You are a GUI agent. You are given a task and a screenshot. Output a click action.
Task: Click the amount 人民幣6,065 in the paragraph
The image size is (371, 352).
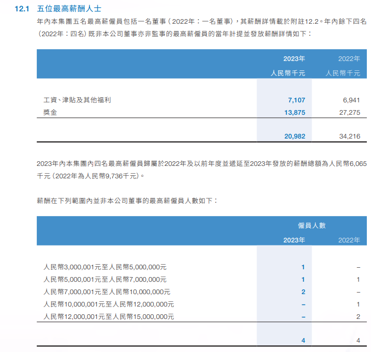pyautogui.click(x=348, y=163)
